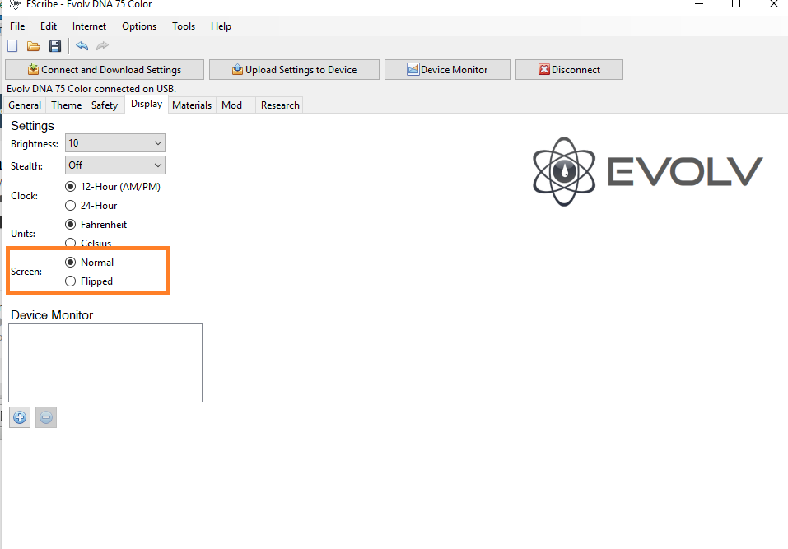This screenshot has width=788, height=549.
Task: Save settings using the floppy disk icon
Action: coord(55,46)
